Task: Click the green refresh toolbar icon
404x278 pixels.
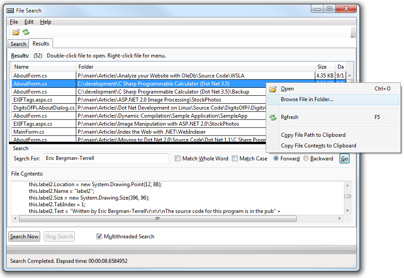Action: point(26,32)
